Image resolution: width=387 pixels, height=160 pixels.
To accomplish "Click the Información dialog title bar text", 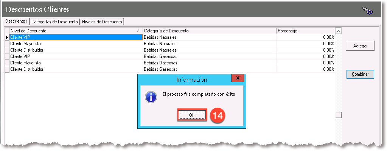I will (x=192, y=80).
